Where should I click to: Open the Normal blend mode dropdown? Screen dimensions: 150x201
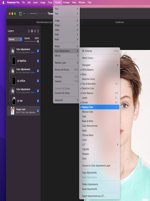coord(15,39)
